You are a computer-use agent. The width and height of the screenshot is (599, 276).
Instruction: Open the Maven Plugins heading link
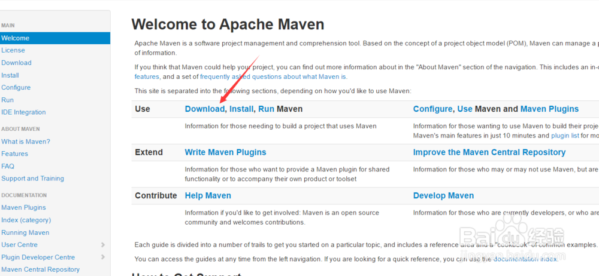click(550, 109)
